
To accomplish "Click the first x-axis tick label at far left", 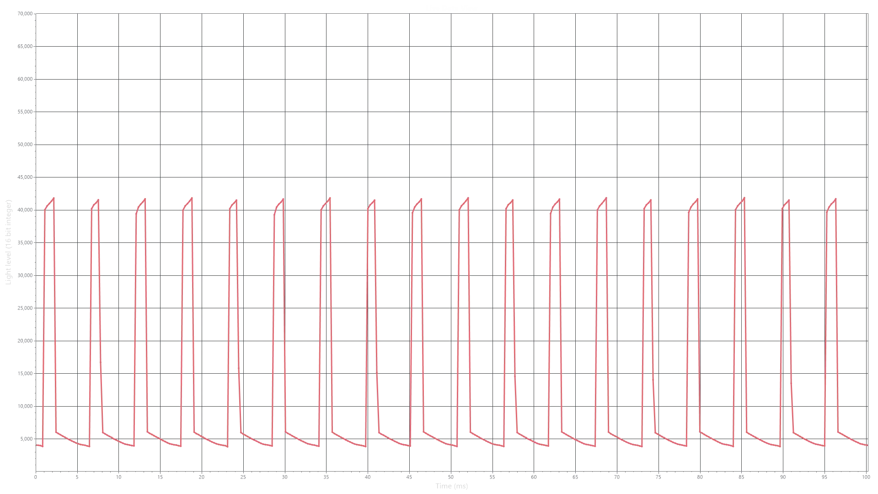I will (36, 477).
